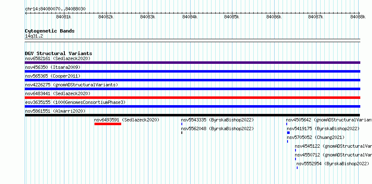Click the left arrowhead of the ruler
The width and height of the screenshot is (372, 184).
tap(26, 13)
